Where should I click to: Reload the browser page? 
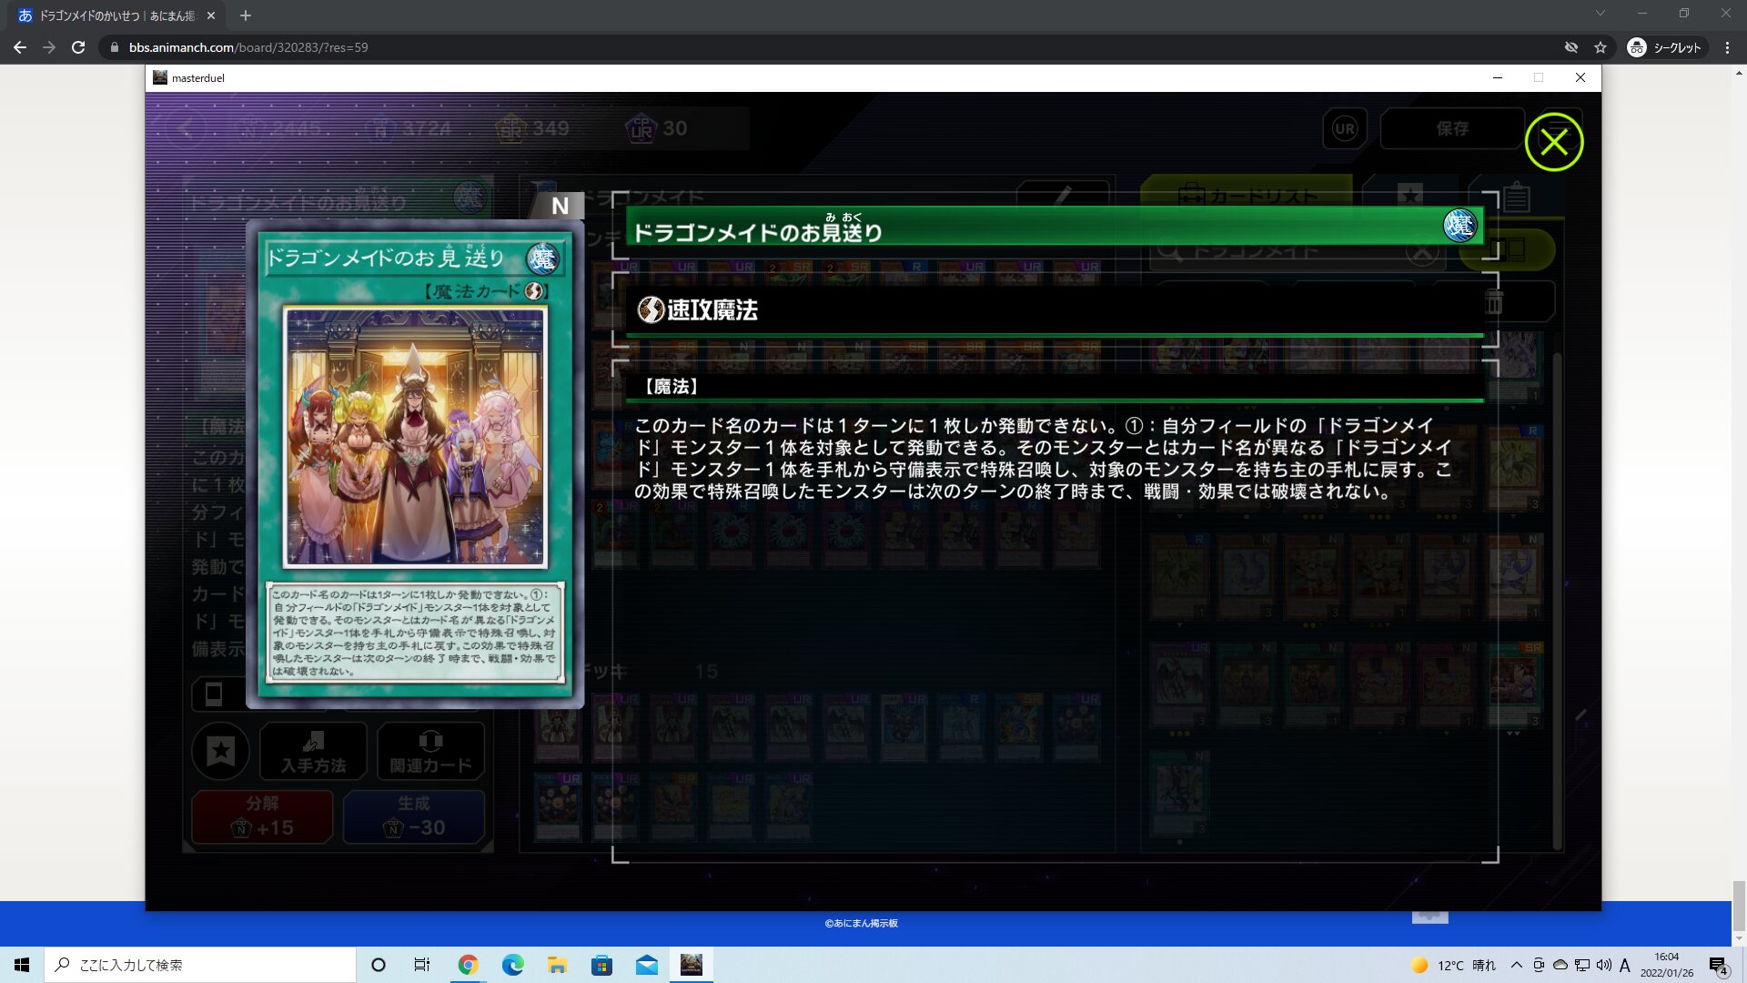tap(78, 47)
